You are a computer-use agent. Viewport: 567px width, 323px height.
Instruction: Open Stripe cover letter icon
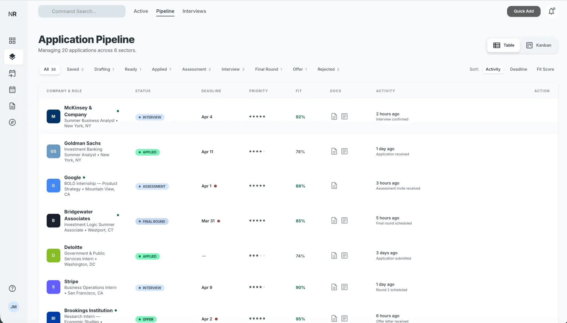coord(344,287)
